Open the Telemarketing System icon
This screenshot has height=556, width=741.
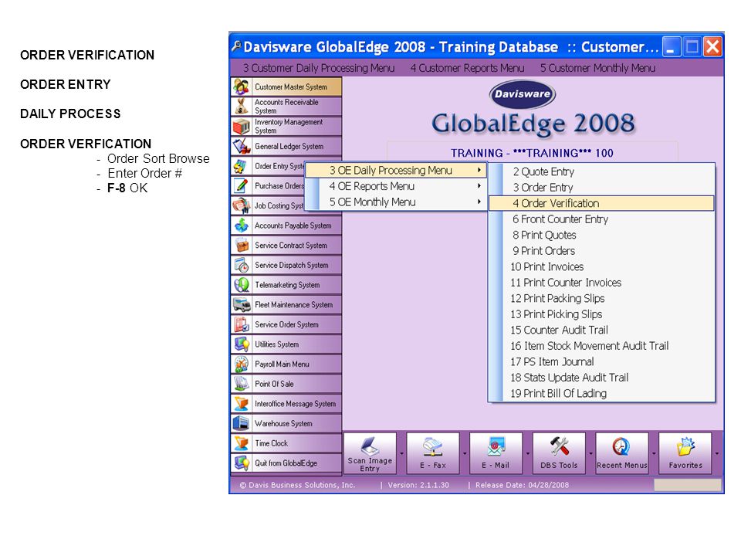point(242,285)
